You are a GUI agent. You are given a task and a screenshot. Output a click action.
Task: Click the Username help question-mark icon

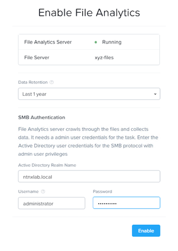point(43,191)
